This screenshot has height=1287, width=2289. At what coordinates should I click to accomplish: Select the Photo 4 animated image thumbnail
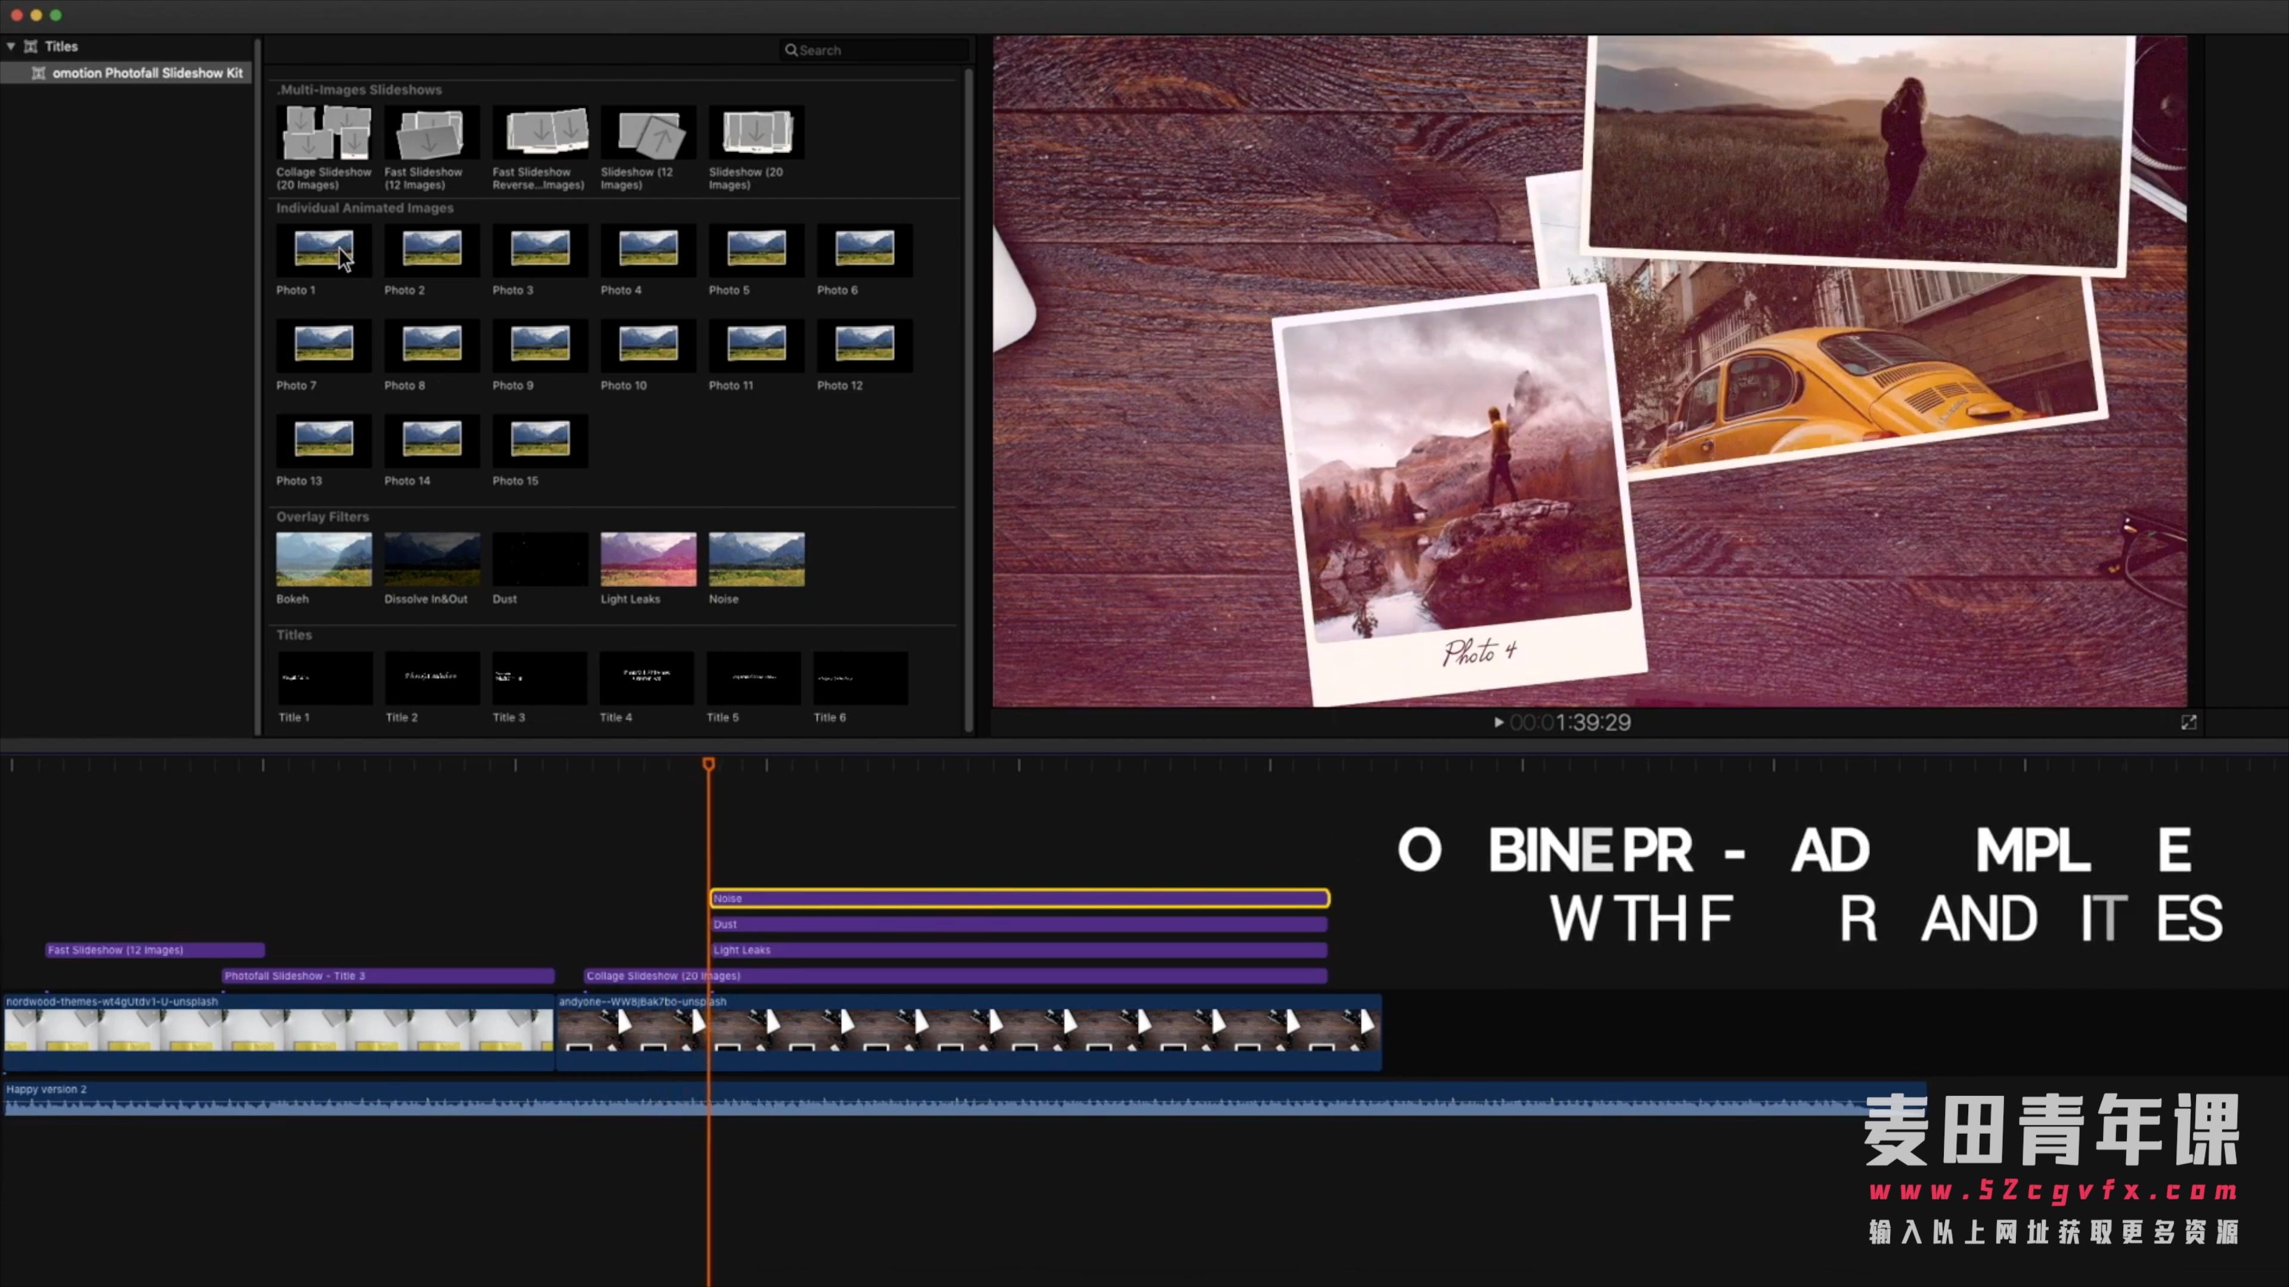[x=649, y=248]
